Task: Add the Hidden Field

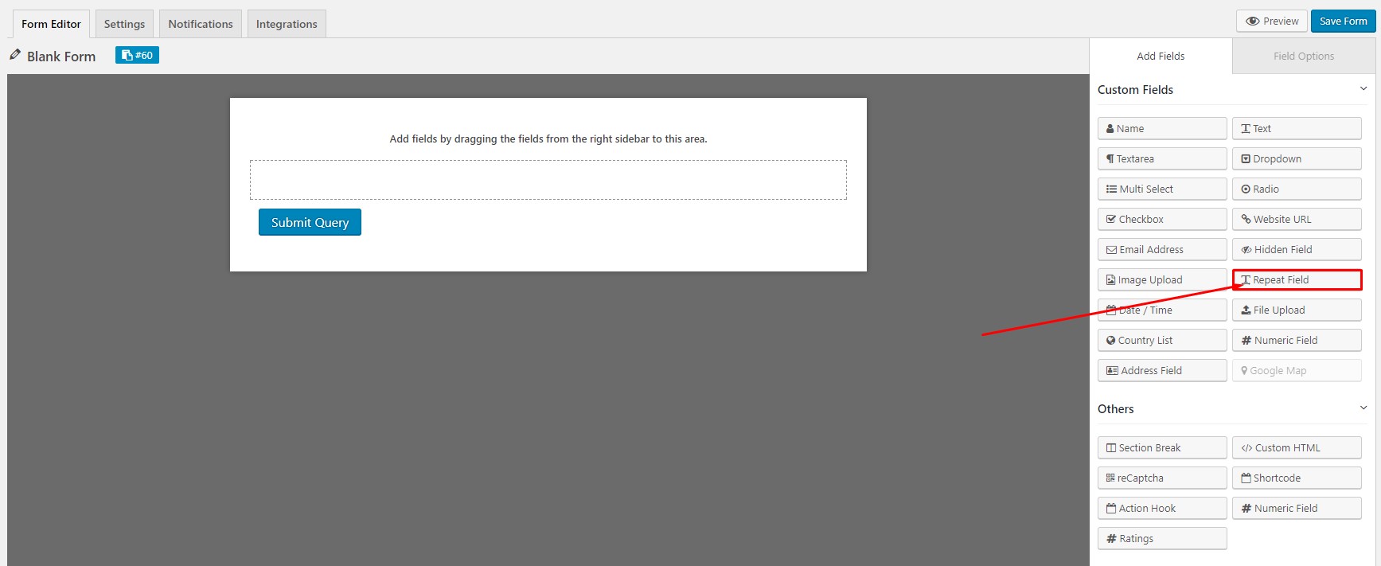Action: (1297, 249)
